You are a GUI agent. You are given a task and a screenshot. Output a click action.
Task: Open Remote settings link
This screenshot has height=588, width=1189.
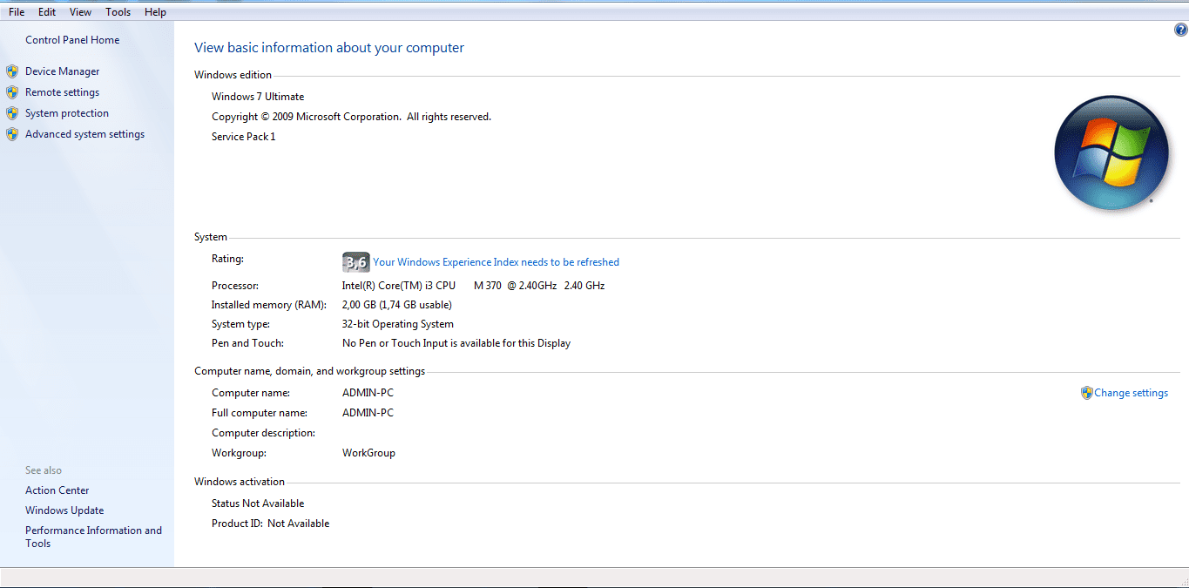[x=62, y=92]
